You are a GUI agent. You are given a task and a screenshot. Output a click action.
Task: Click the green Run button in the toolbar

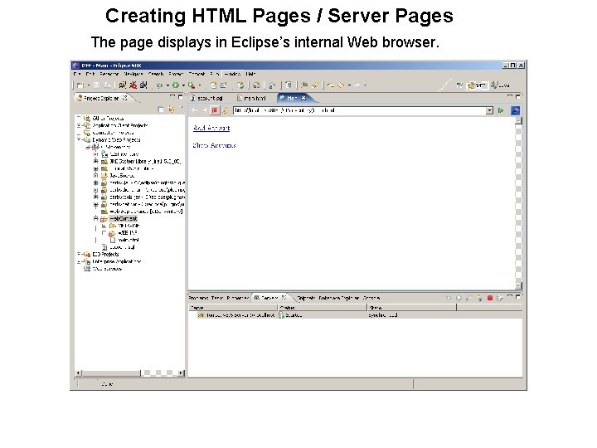(x=176, y=85)
